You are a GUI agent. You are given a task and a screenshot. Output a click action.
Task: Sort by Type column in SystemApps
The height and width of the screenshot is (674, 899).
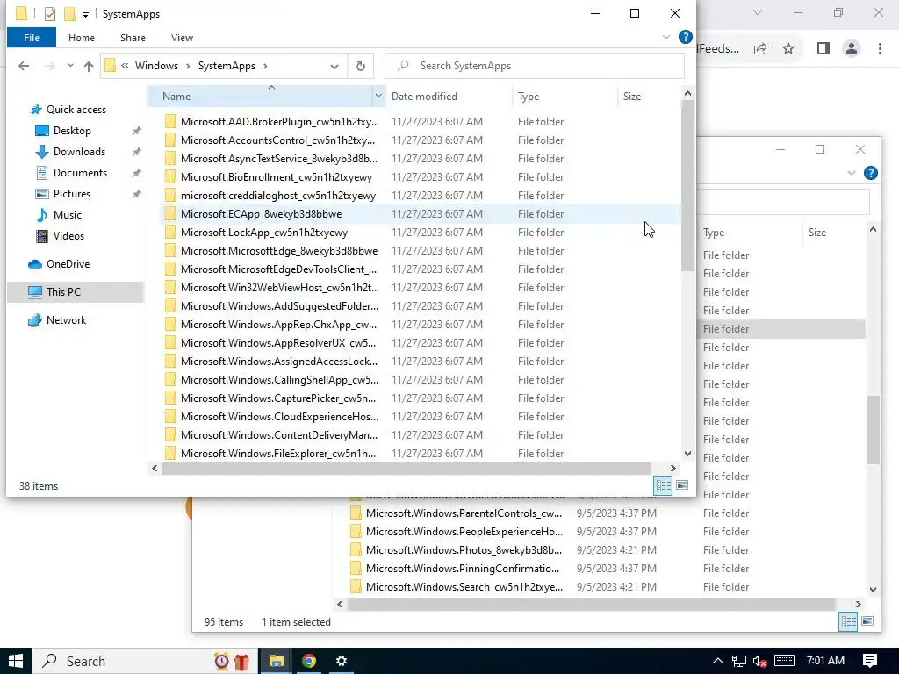click(528, 97)
